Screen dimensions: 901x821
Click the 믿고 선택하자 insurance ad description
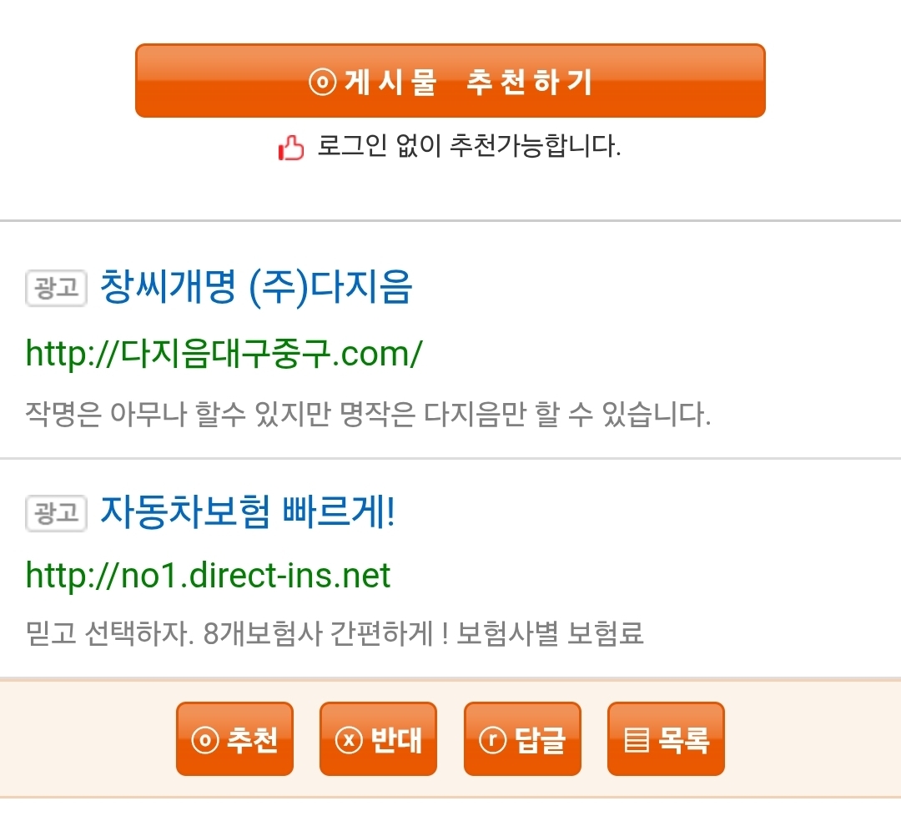pyautogui.click(x=335, y=634)
